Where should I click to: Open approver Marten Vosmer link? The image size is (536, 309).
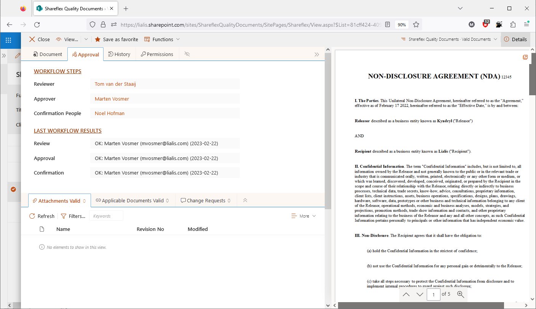[x=112, y=99]
